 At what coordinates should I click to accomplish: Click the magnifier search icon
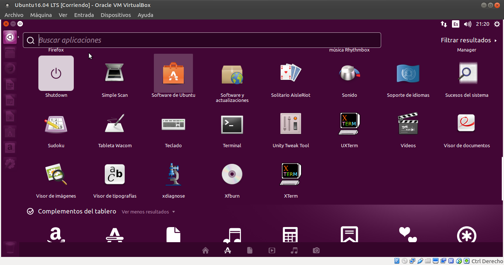(x=31, y=40)
